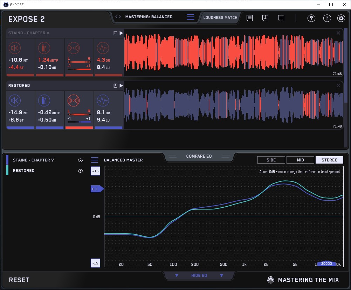This screenshot has width=351, height=290.
Task: Click the add track plus icon
Action: pyautogui.click(x=281, y=18)
